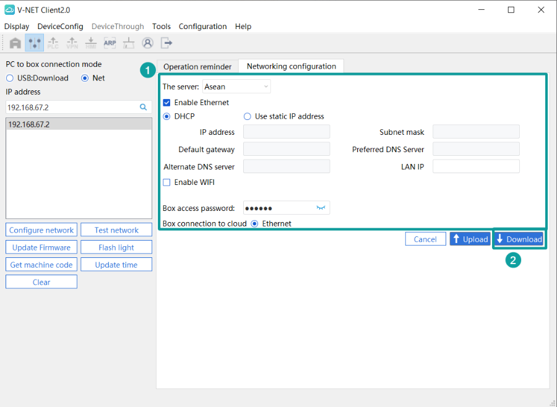Open the Display menu
The width and height of the screenshot is (557, 407).
pos(17,27)
